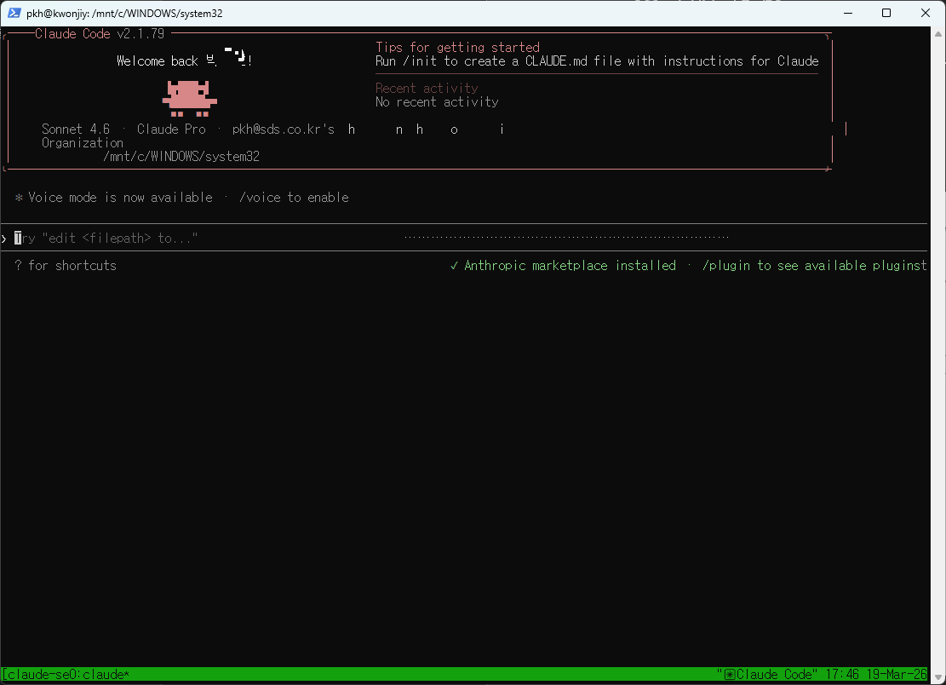Click the scrollbar up arrow
Image resolution: width=946 pixels, height=685 pixels.
point(938,34)
